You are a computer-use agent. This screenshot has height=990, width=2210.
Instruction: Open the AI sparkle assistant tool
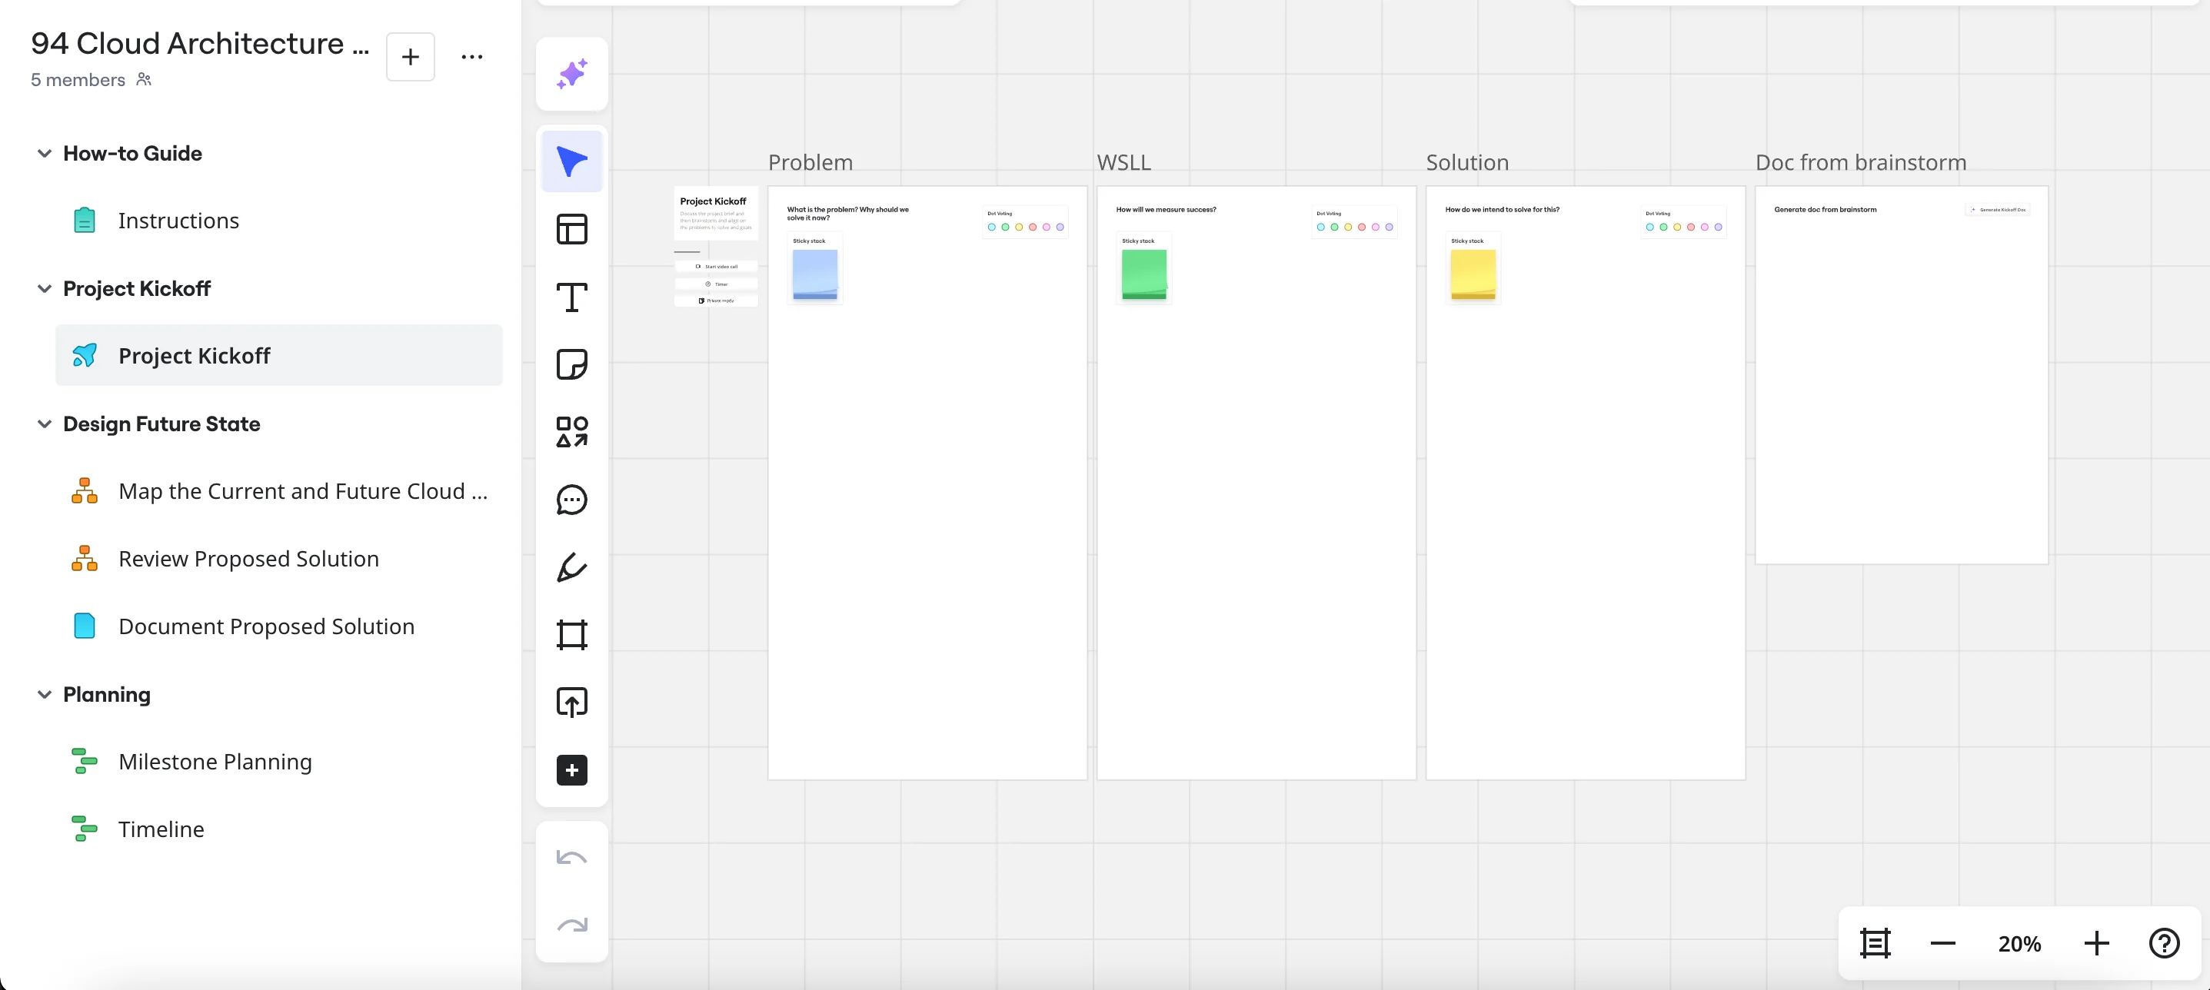click(571, 74)
